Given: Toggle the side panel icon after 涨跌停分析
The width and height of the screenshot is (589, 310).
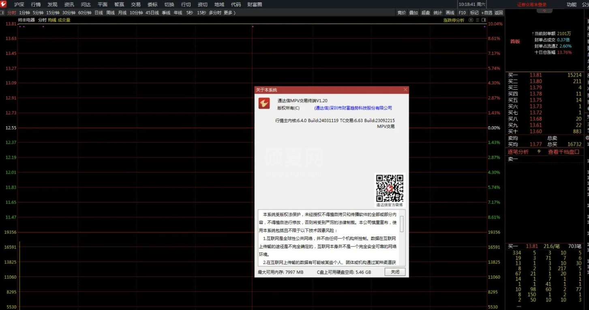Looking at the screenshot, I should click(x=484, y=20).
